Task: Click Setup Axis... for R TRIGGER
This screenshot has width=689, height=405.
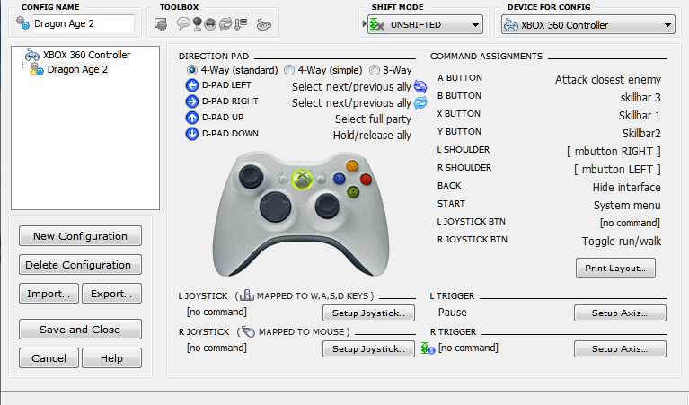Action: tap(620, 348)
